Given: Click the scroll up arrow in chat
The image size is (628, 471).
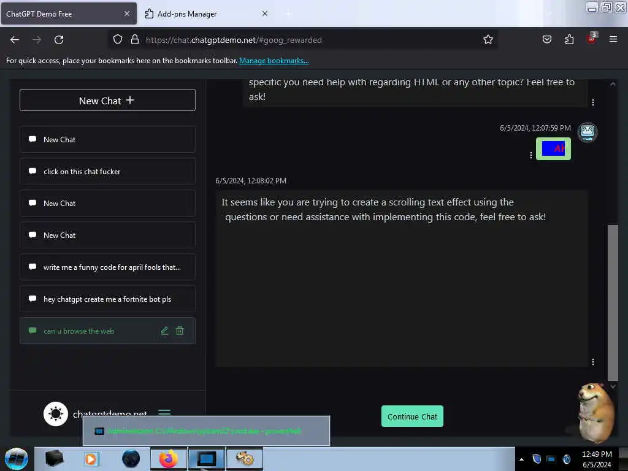Looking at the screenshot, I should (613, 84).
